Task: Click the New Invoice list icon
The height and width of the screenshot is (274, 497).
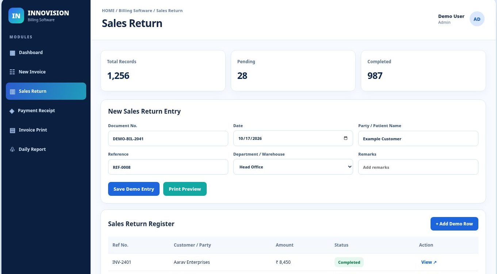Action: click(x=12, y=72)
